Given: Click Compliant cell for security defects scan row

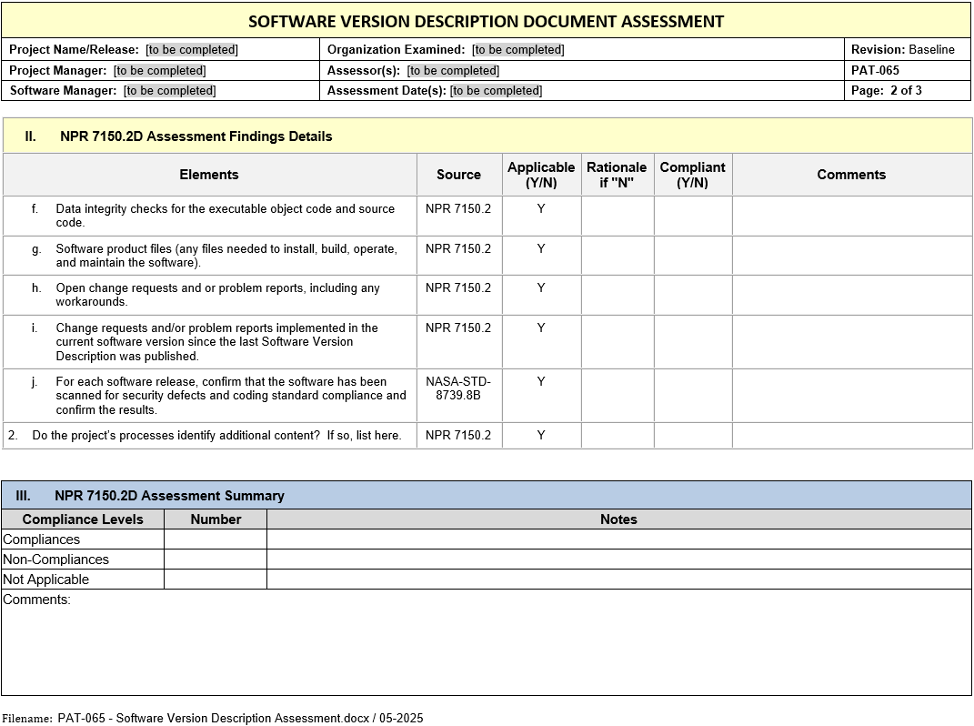Looking at the screenshot, I should click(x=692, y=395).
